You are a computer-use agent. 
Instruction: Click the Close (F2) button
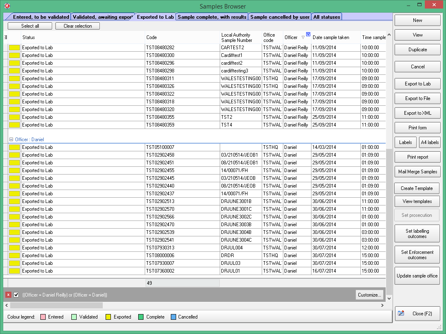[417, 314]
